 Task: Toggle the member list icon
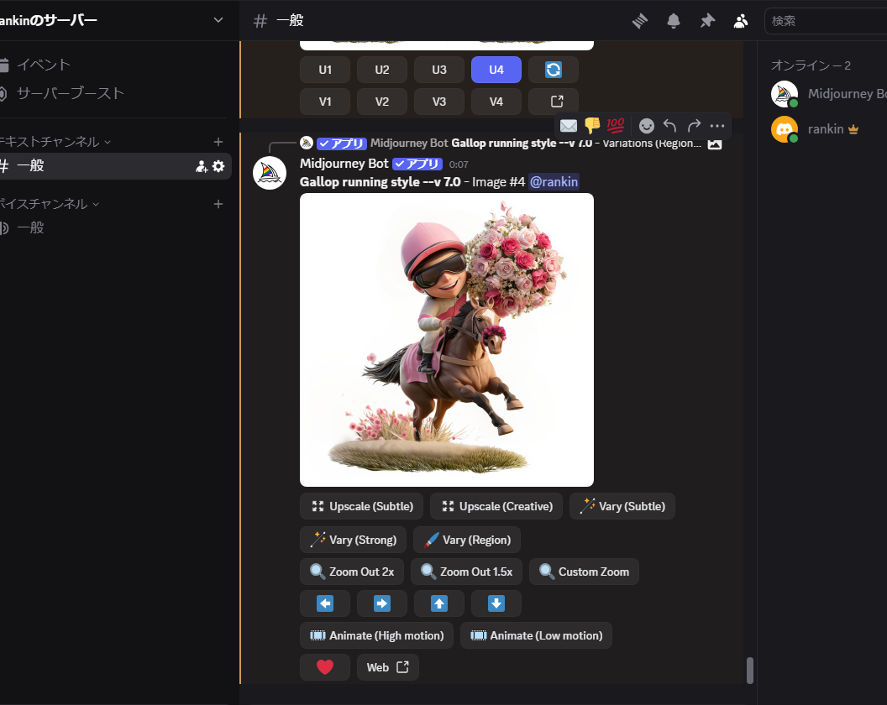coord(740,21)
